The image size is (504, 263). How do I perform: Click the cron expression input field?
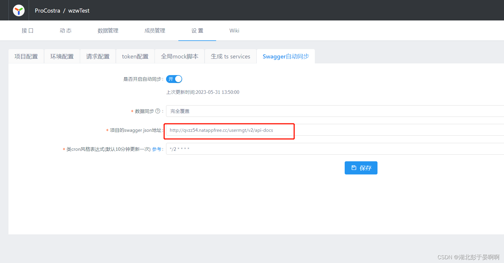pyautogui.click(x=335, y=149)
